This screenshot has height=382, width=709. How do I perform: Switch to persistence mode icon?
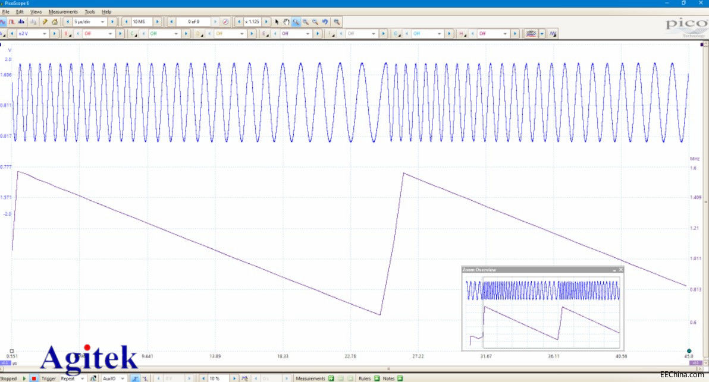pyautogui.click(x=12, y=21)
